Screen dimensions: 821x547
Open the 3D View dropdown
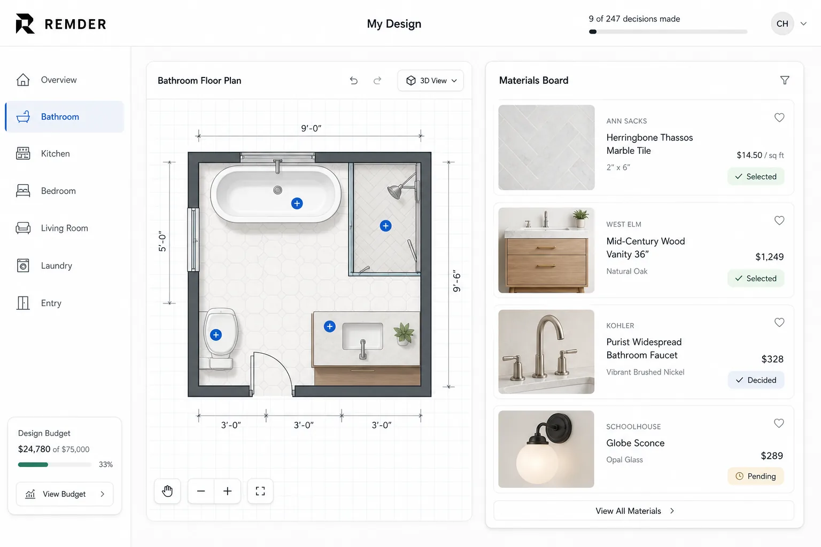tap(430, 81)
